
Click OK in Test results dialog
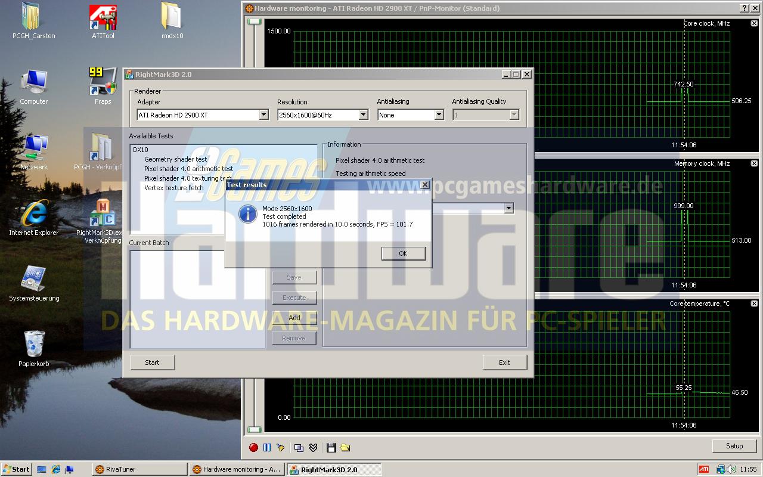coord(403,253)
